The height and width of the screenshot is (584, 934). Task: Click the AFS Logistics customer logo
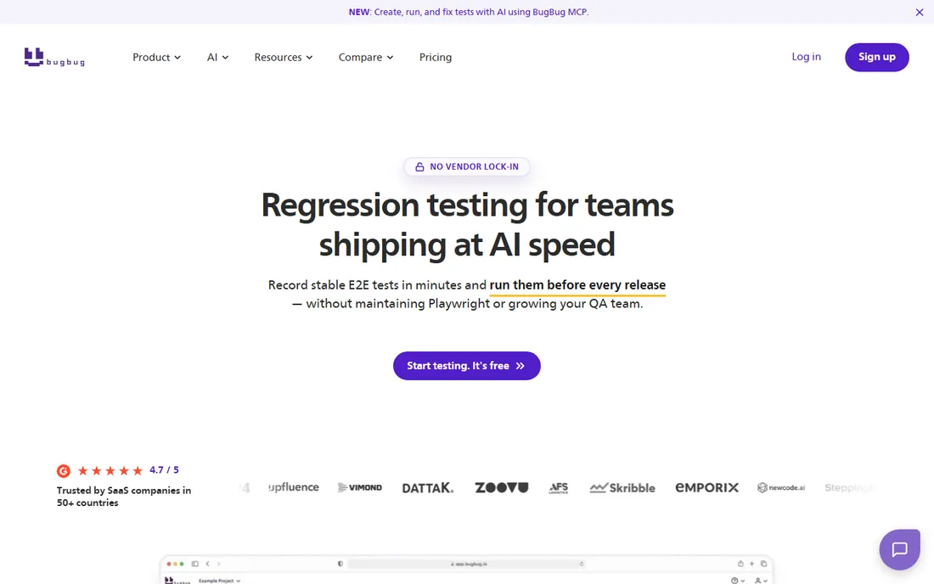pos(558,488)
